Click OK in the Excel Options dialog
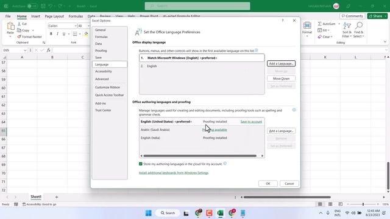390x219 pixels. click(x=268, y=184)
